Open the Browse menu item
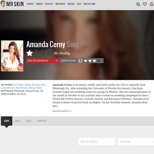 (x=39, y=4)
